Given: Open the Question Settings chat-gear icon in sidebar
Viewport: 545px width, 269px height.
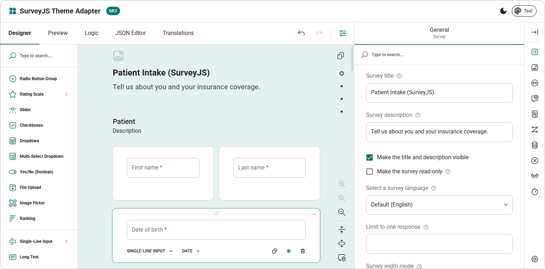Looking at the screenshot, I should tap(535, 98).
